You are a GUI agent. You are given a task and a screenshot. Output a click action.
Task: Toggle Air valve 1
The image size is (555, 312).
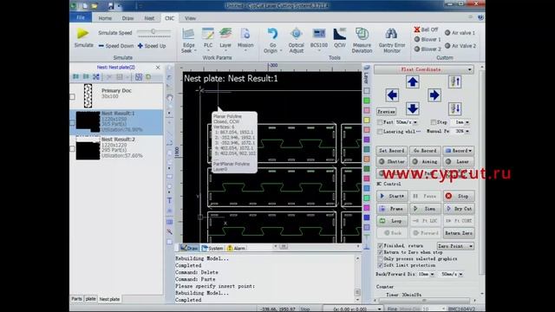(460, 33)
